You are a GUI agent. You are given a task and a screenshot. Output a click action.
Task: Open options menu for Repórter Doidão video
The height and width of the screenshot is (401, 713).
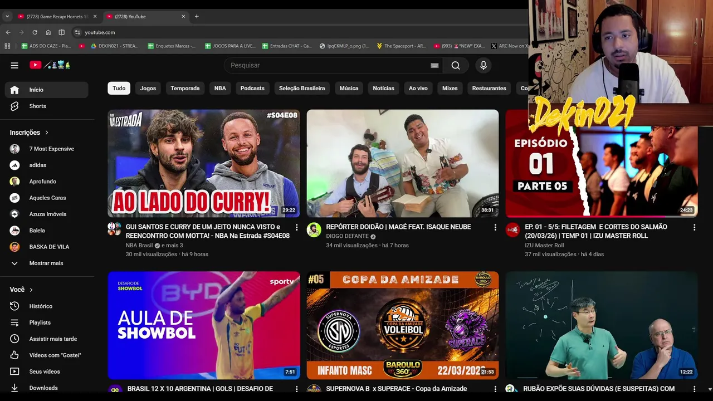(495, 227)
